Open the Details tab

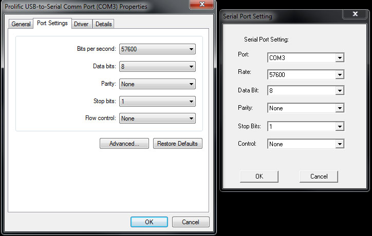click(103, 24)
